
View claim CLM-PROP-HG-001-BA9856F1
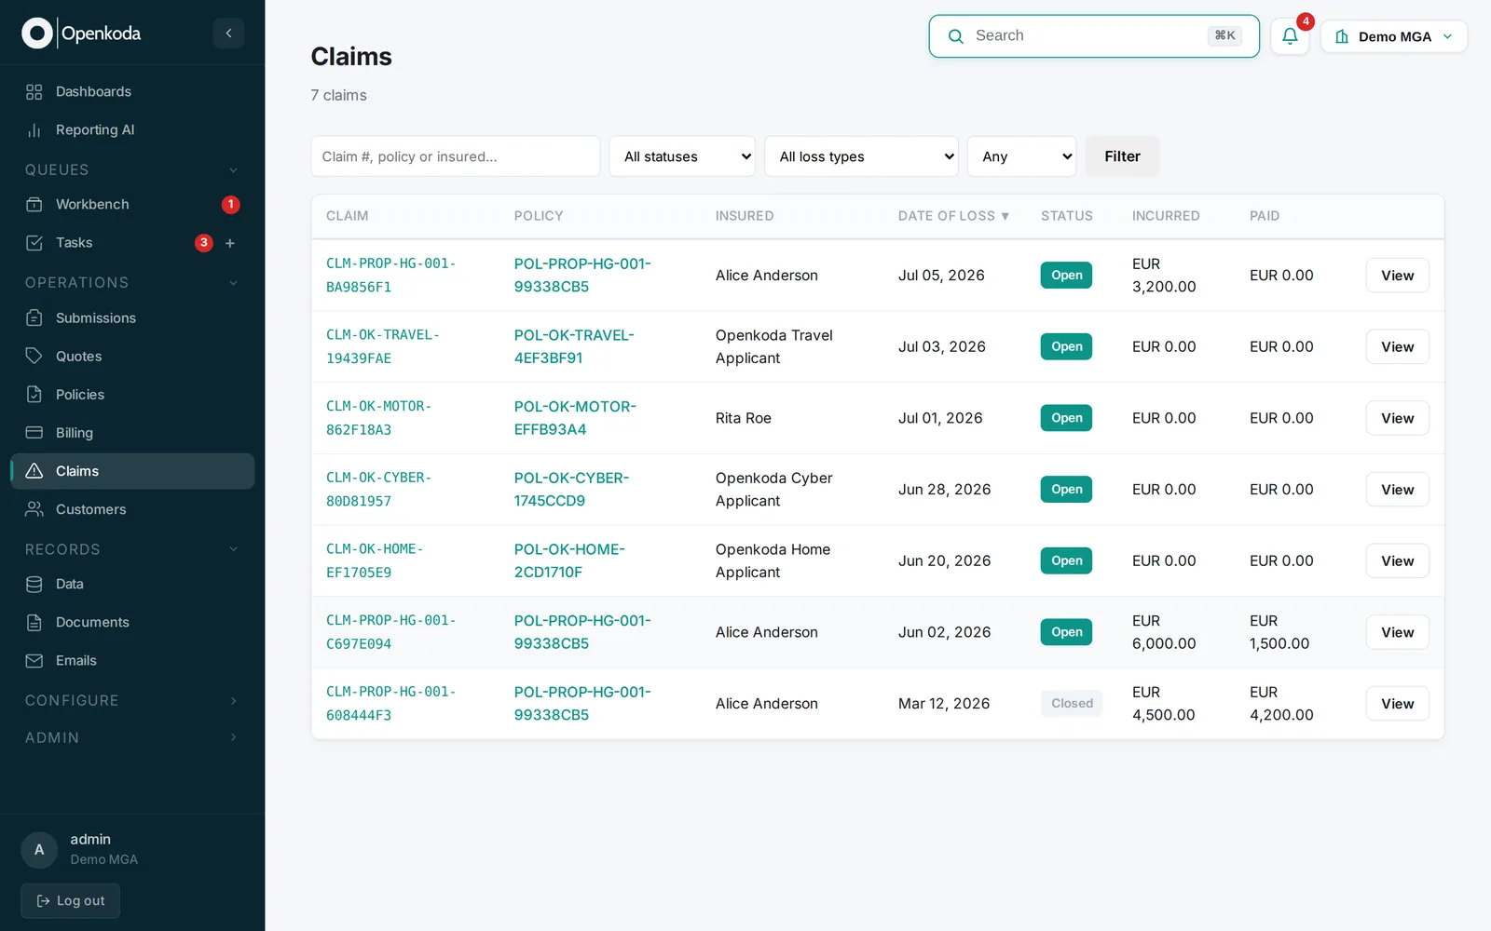pos(1397,276)
